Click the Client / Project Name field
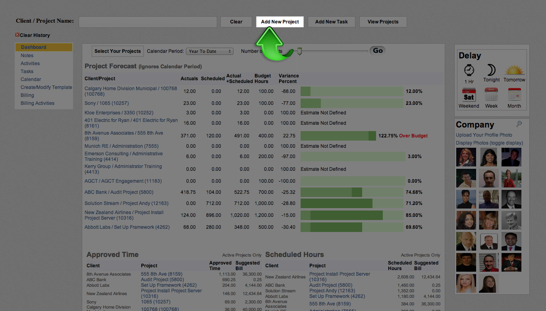The width and height of the screenshot is (546, 311). tap(148, 22)
